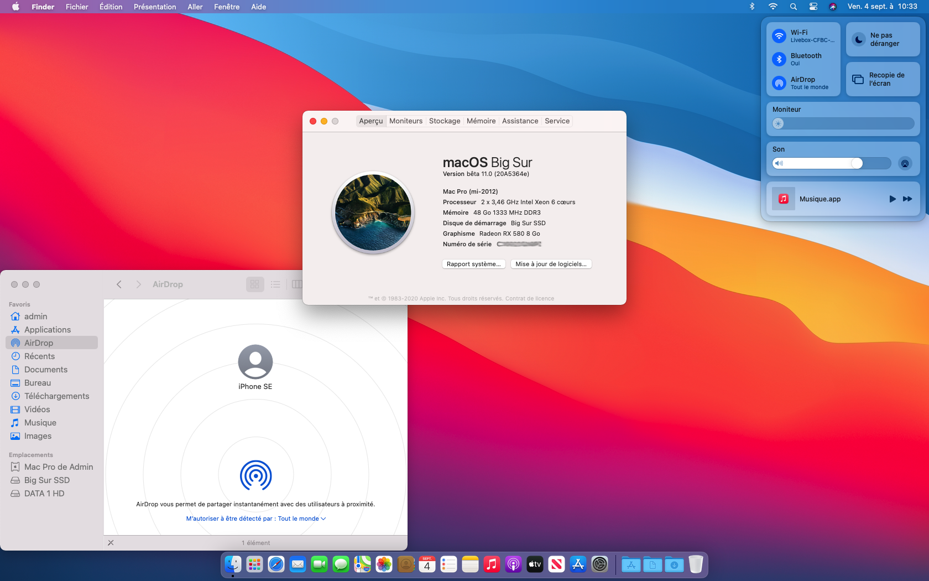The width and height of the screenshot is (929, 581).
Task: Open the Assistance tab
Action: 520,121
